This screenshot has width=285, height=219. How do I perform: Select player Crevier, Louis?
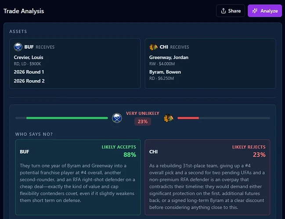point(29,57)
